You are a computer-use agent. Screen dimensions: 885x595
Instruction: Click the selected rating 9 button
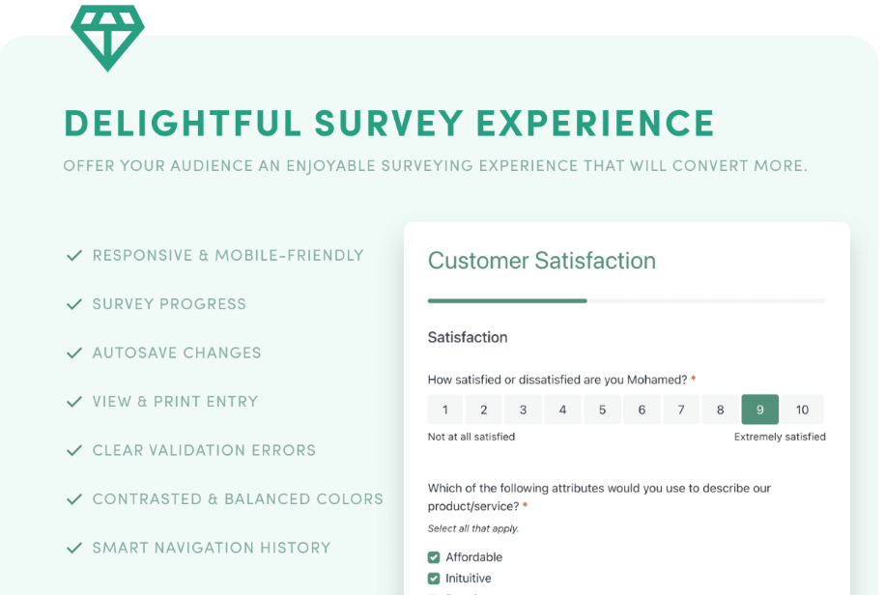[760, 410]
